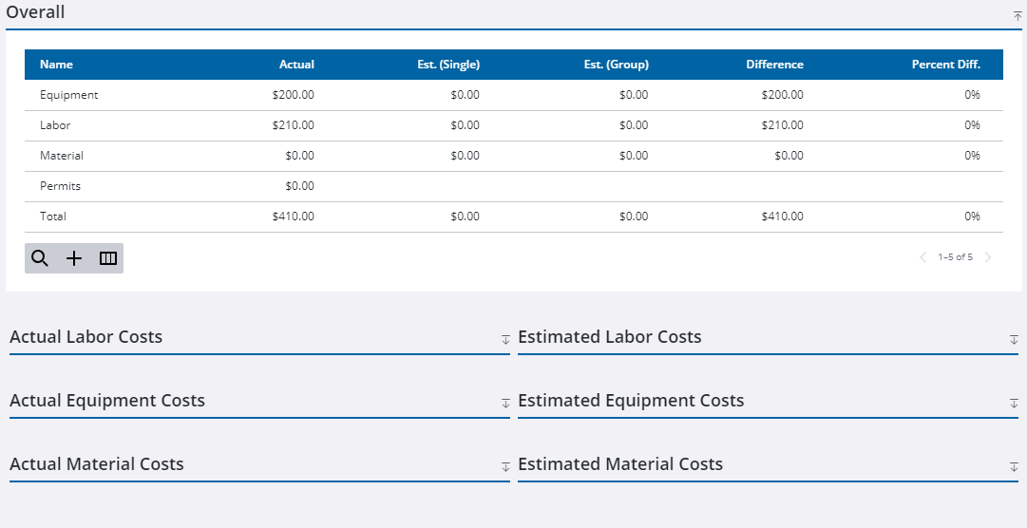The image size is (1027, 528).
Task: Expand the Actual Labor Costs section
Action: (505, 340)
